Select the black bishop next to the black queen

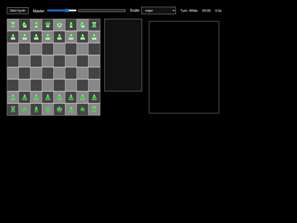[36, 25]
